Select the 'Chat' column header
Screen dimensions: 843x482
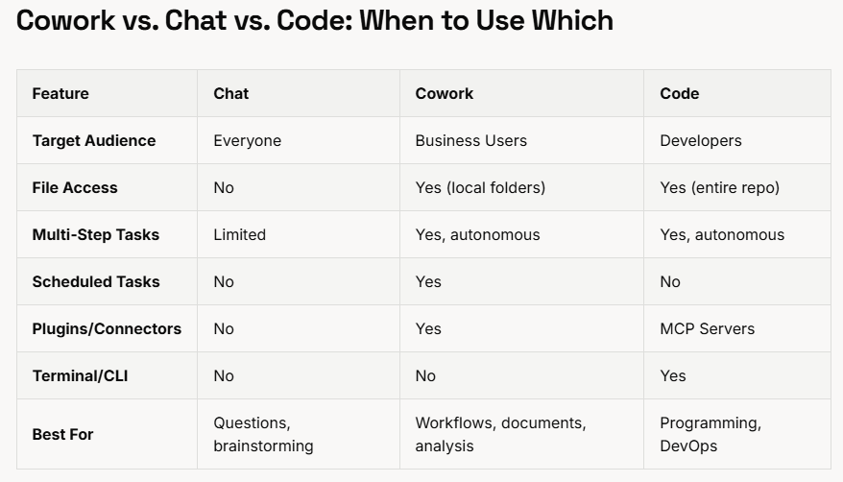[231, 93]
